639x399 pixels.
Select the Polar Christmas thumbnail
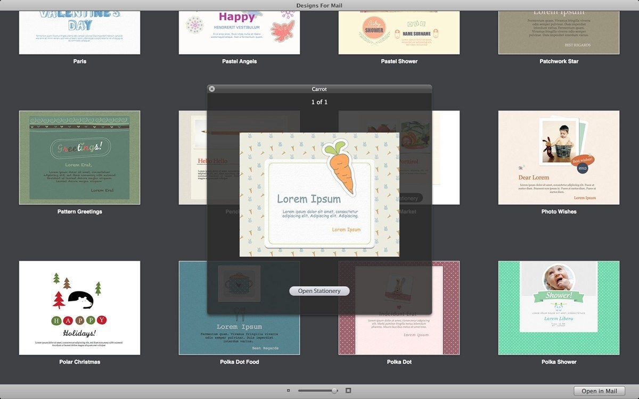coord(80,308)
